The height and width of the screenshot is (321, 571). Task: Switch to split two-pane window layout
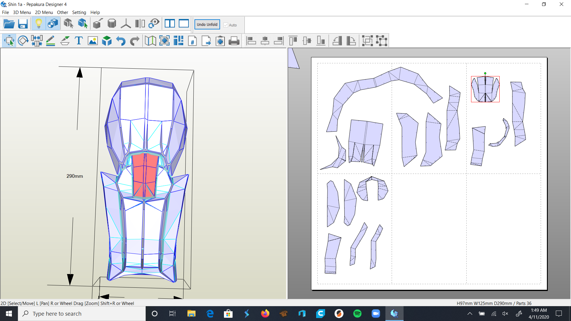170,24
